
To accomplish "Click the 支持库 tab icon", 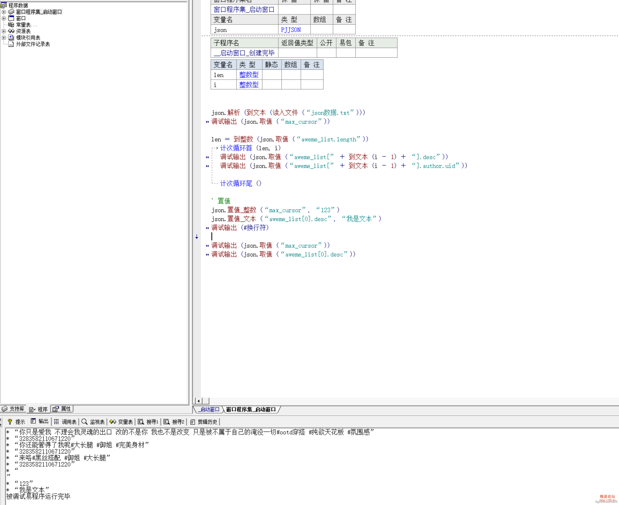I will coord(4,409).
